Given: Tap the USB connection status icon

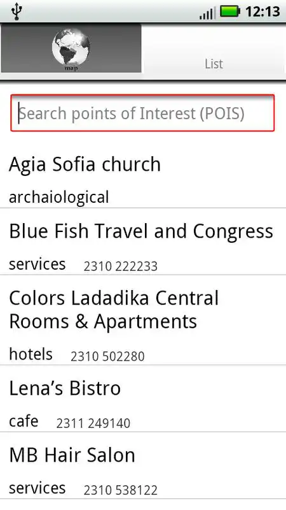Looking at the screenshot, I should tap(17, 11).
